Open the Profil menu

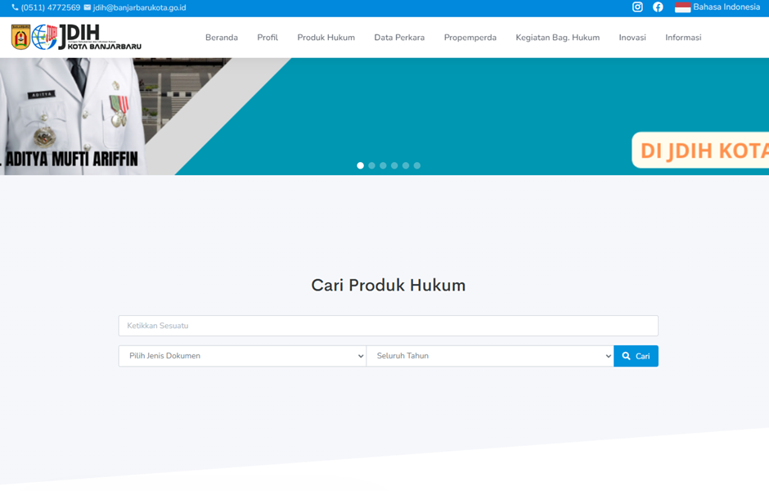click(x=268, y=38)
